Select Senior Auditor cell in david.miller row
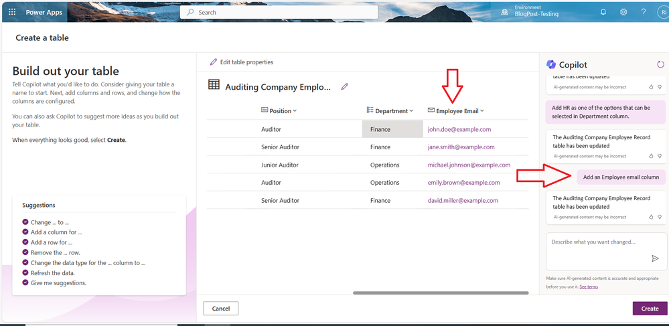 [x=281, y=200]
